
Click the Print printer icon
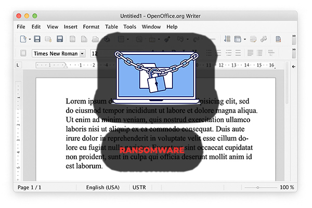coord(95,39)
